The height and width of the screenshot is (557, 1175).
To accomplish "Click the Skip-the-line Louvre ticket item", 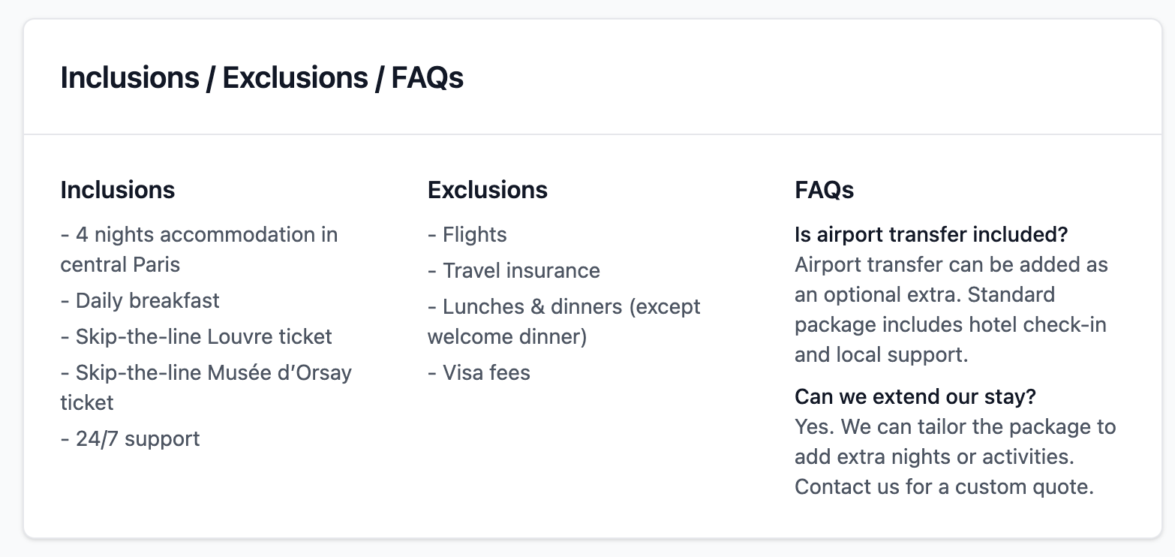I will [197, 336].
